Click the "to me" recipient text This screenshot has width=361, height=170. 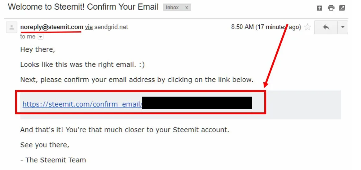pos(28,37)
